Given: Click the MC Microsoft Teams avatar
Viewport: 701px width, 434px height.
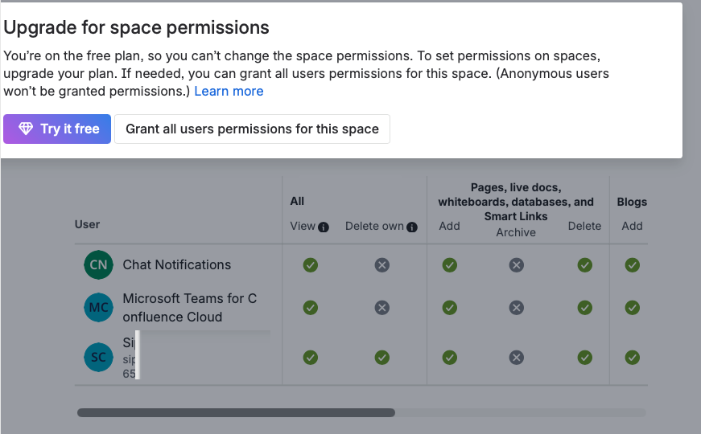Looking at the screenshot, I should point(98,307).
